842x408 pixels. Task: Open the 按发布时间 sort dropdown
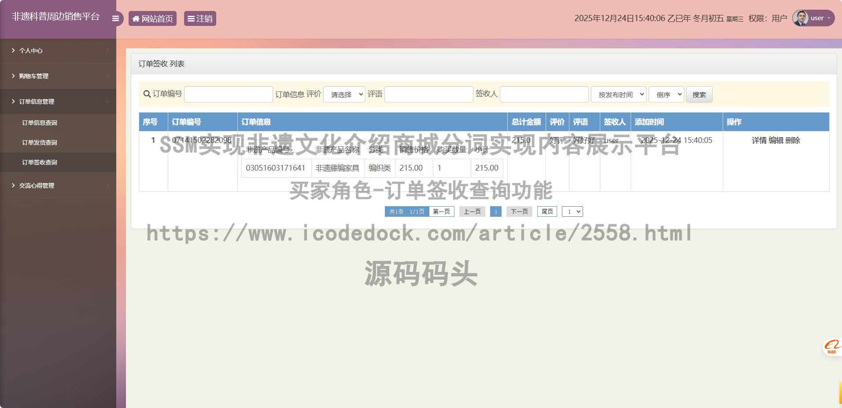tap(618, 94)
